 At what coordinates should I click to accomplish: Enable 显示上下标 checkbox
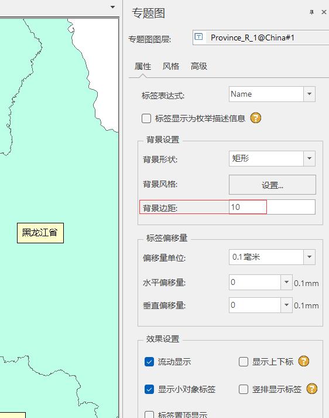coord(244,362)
